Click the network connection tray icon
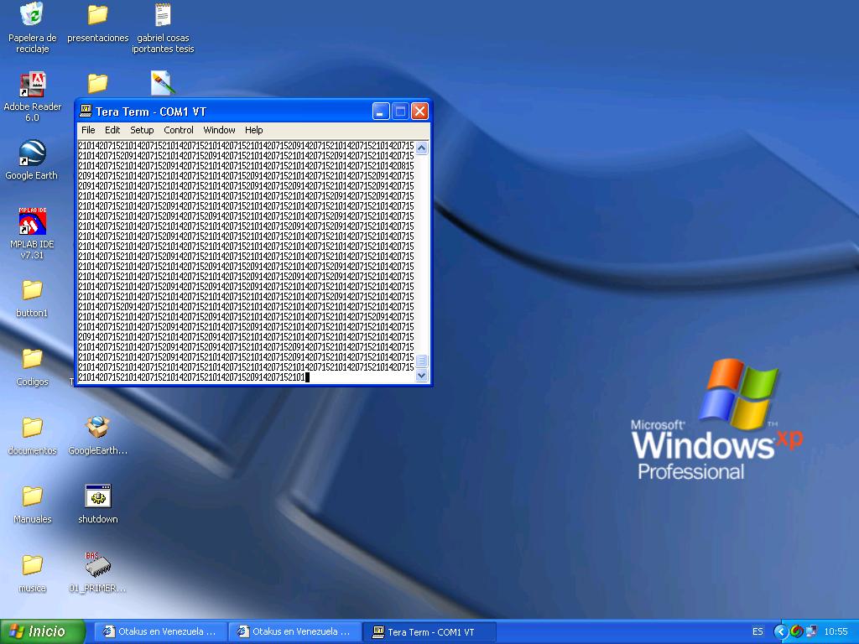The image size is (859, 644). tap(810, 631)
